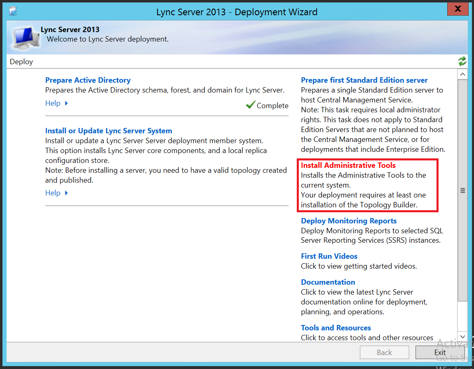Image resolution: width=474 pixels, height=369 pixels.
Task: Click the scrollbar up arrow
Action: point(462,74)
